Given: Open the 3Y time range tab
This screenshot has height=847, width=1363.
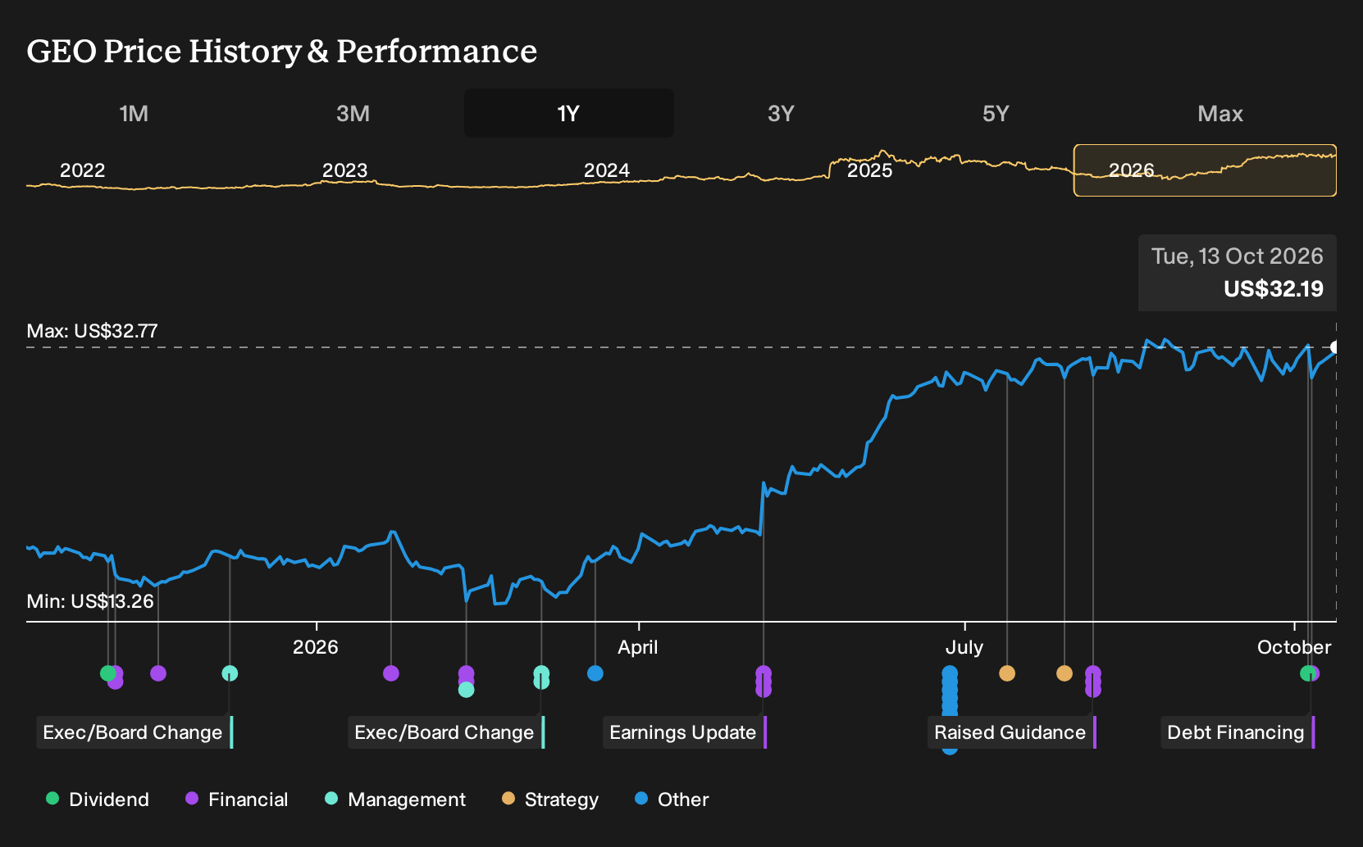Looking at the screenshot, I should coord(781,113).
